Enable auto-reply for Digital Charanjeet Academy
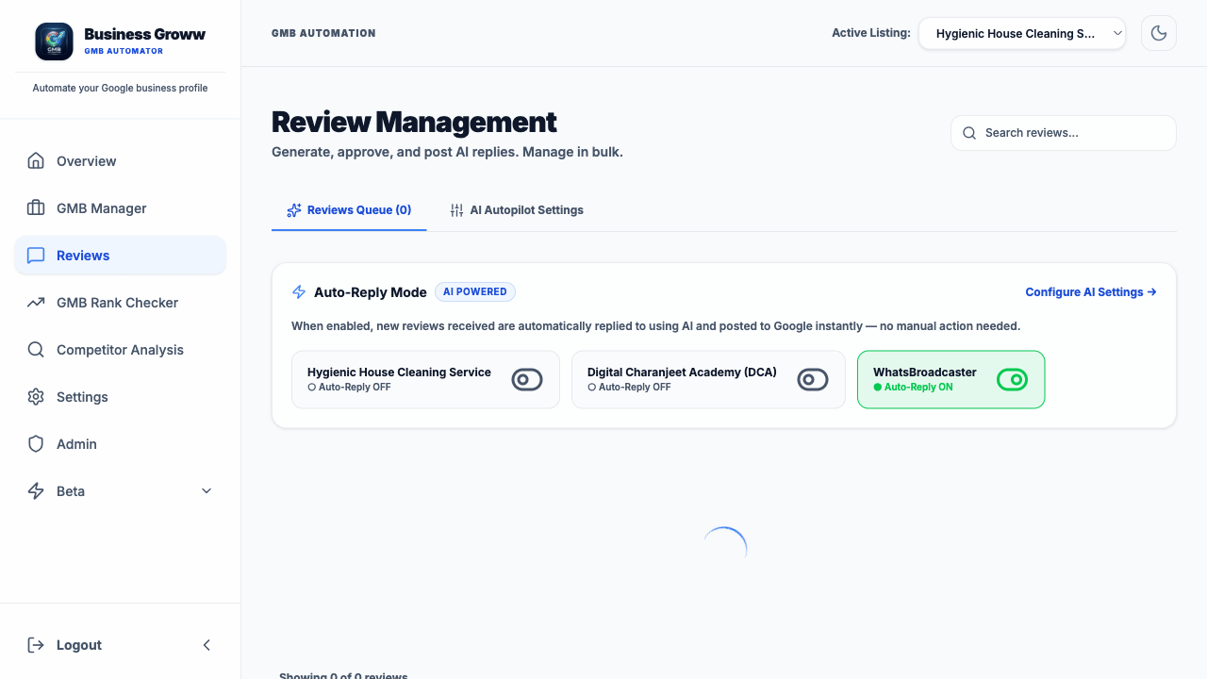1207x679 pixels. coord(813,379)
